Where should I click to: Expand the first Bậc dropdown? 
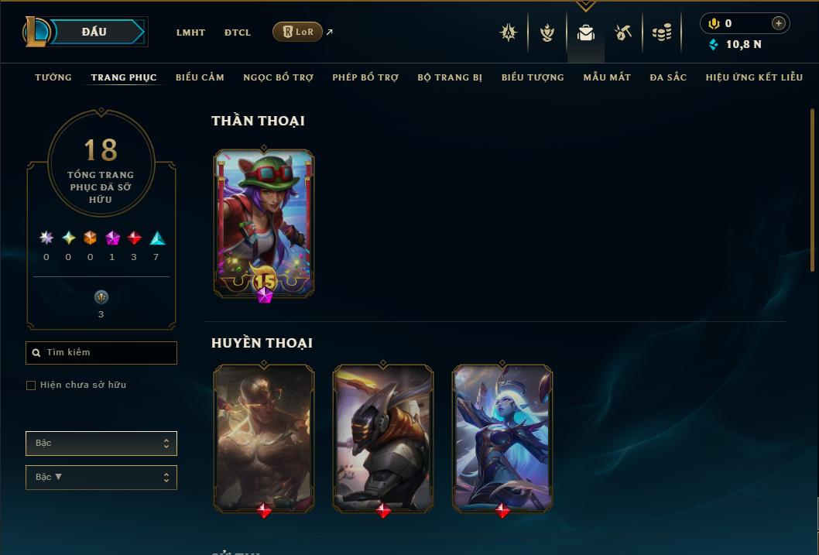[x=101, y=444]
